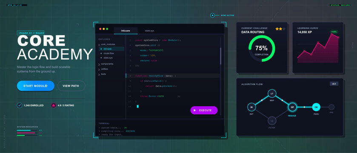Click the learning curve line chart
Viewport: 357px width, 153px height.
click(x=318, y=48)
